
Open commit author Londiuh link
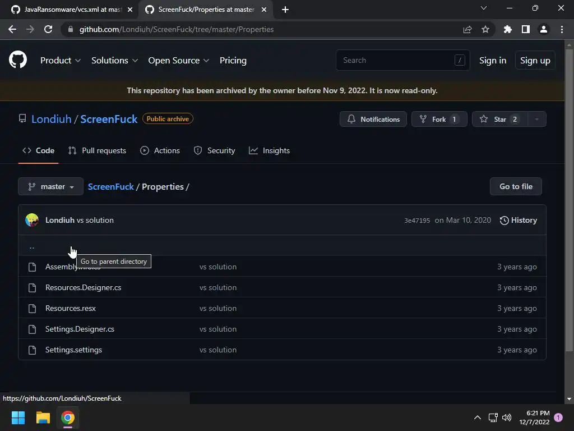point(59,220)
